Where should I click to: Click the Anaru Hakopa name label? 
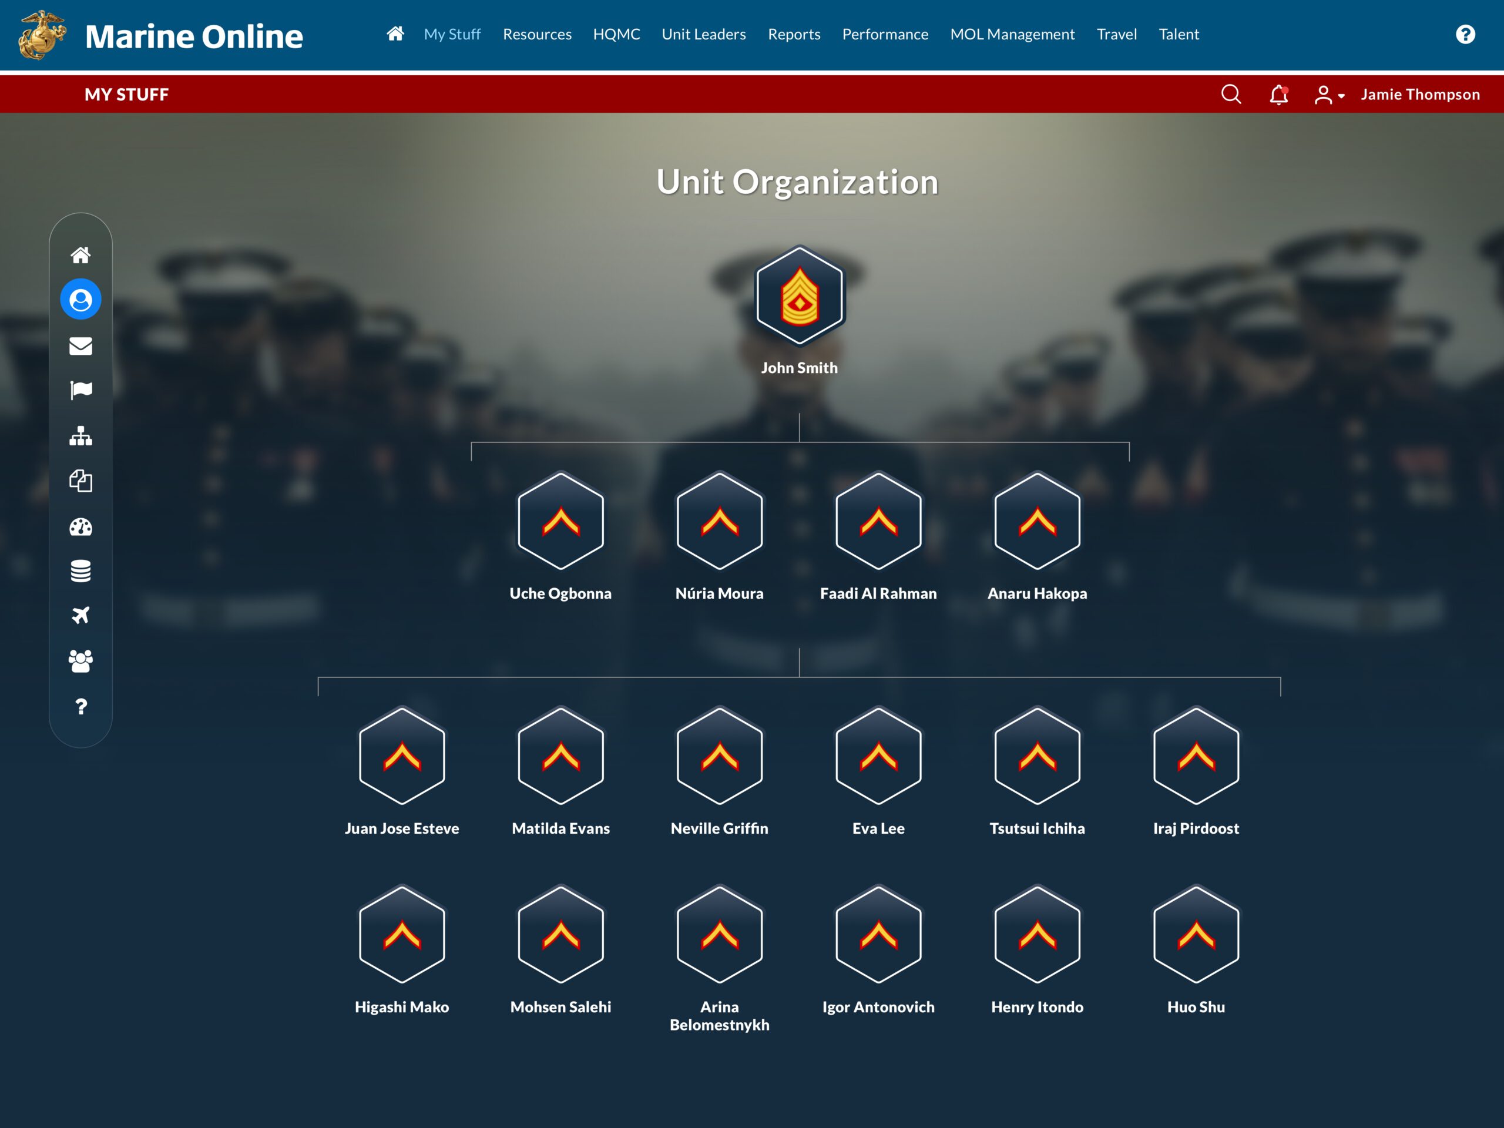pyautogui.click(x=1038, y=593)
